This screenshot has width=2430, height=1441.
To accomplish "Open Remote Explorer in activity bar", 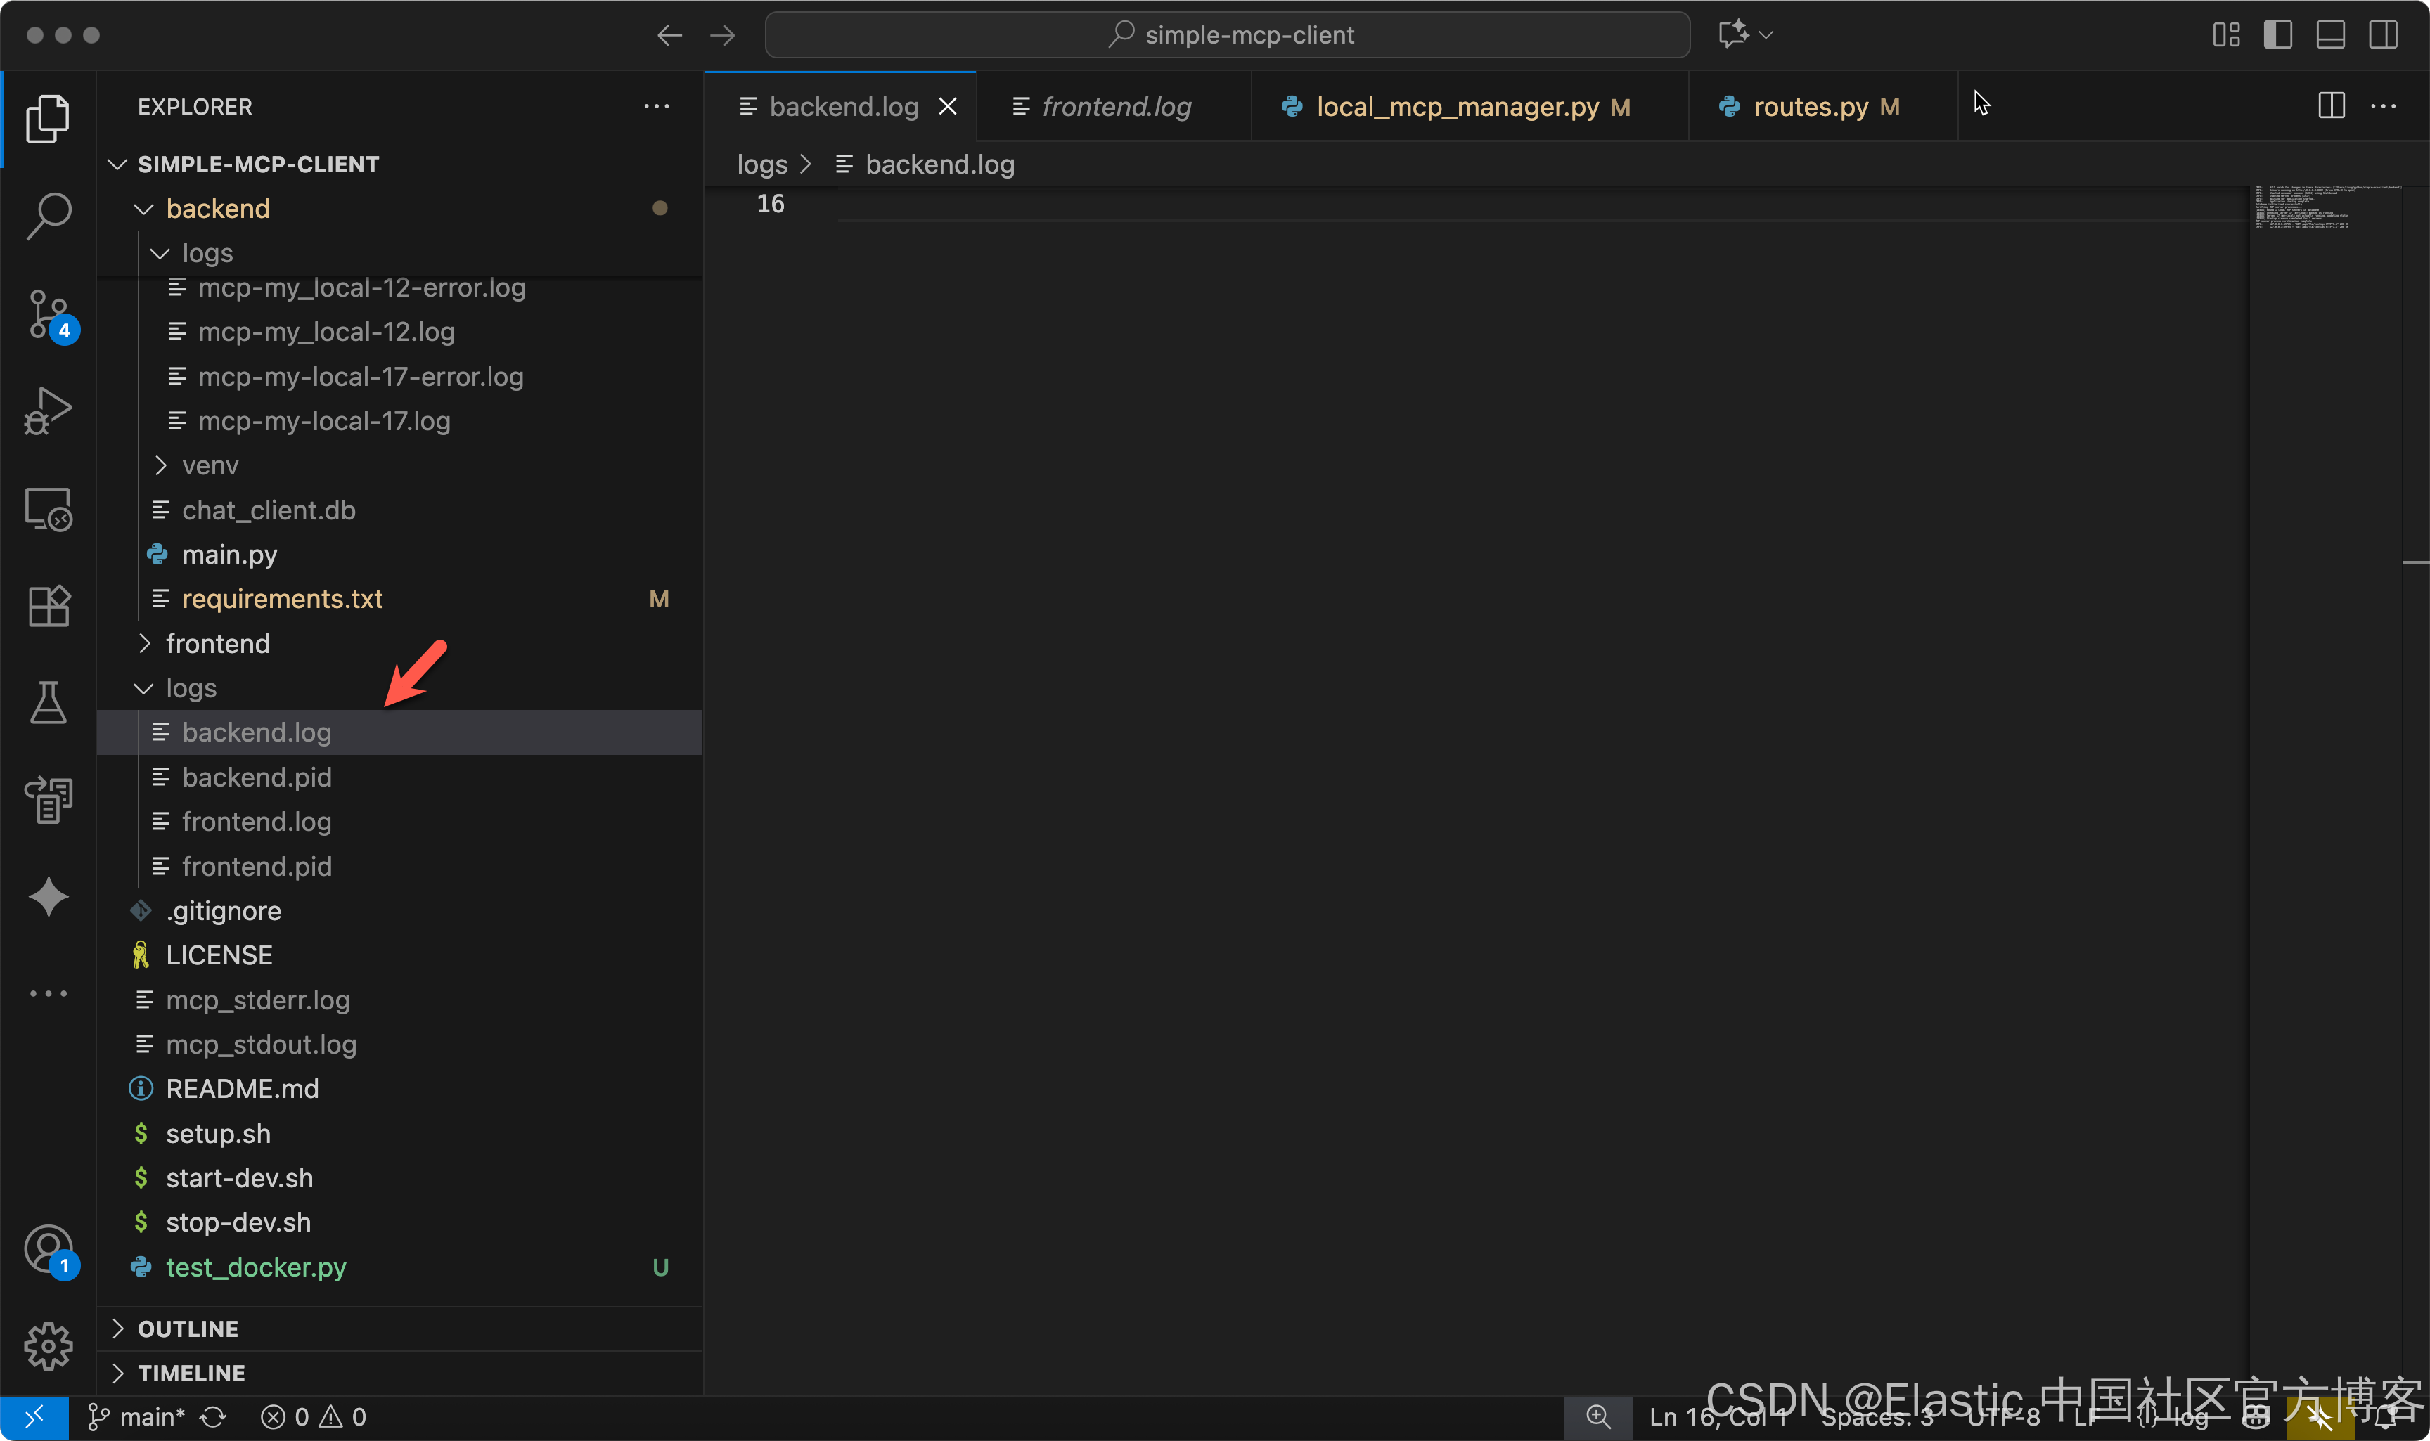I will point(48,509).
